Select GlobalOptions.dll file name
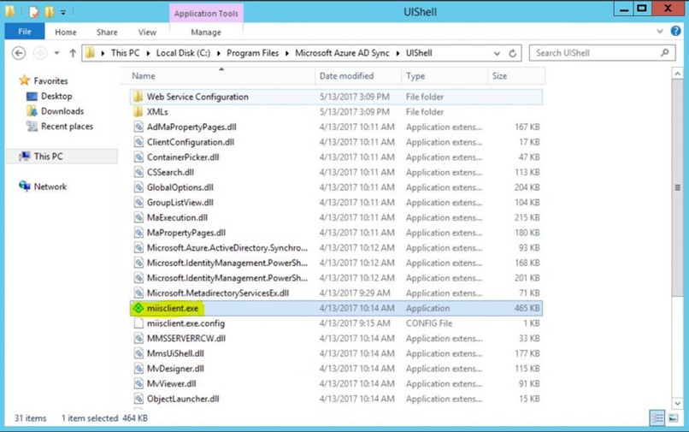The image size is (689, 432). tap(180, 187)
